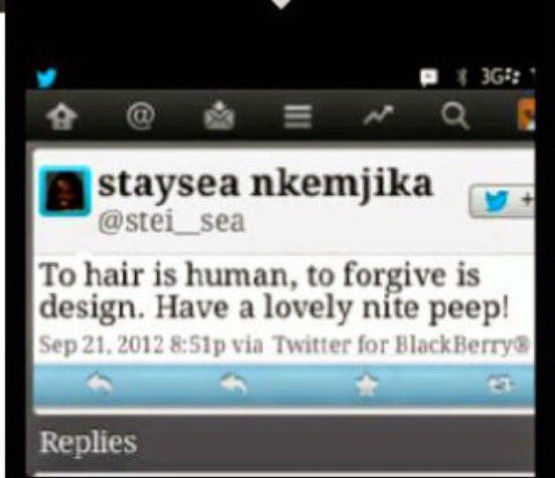Open the search magnifier icon
555x478 pixels.
[x=456, y=116]
